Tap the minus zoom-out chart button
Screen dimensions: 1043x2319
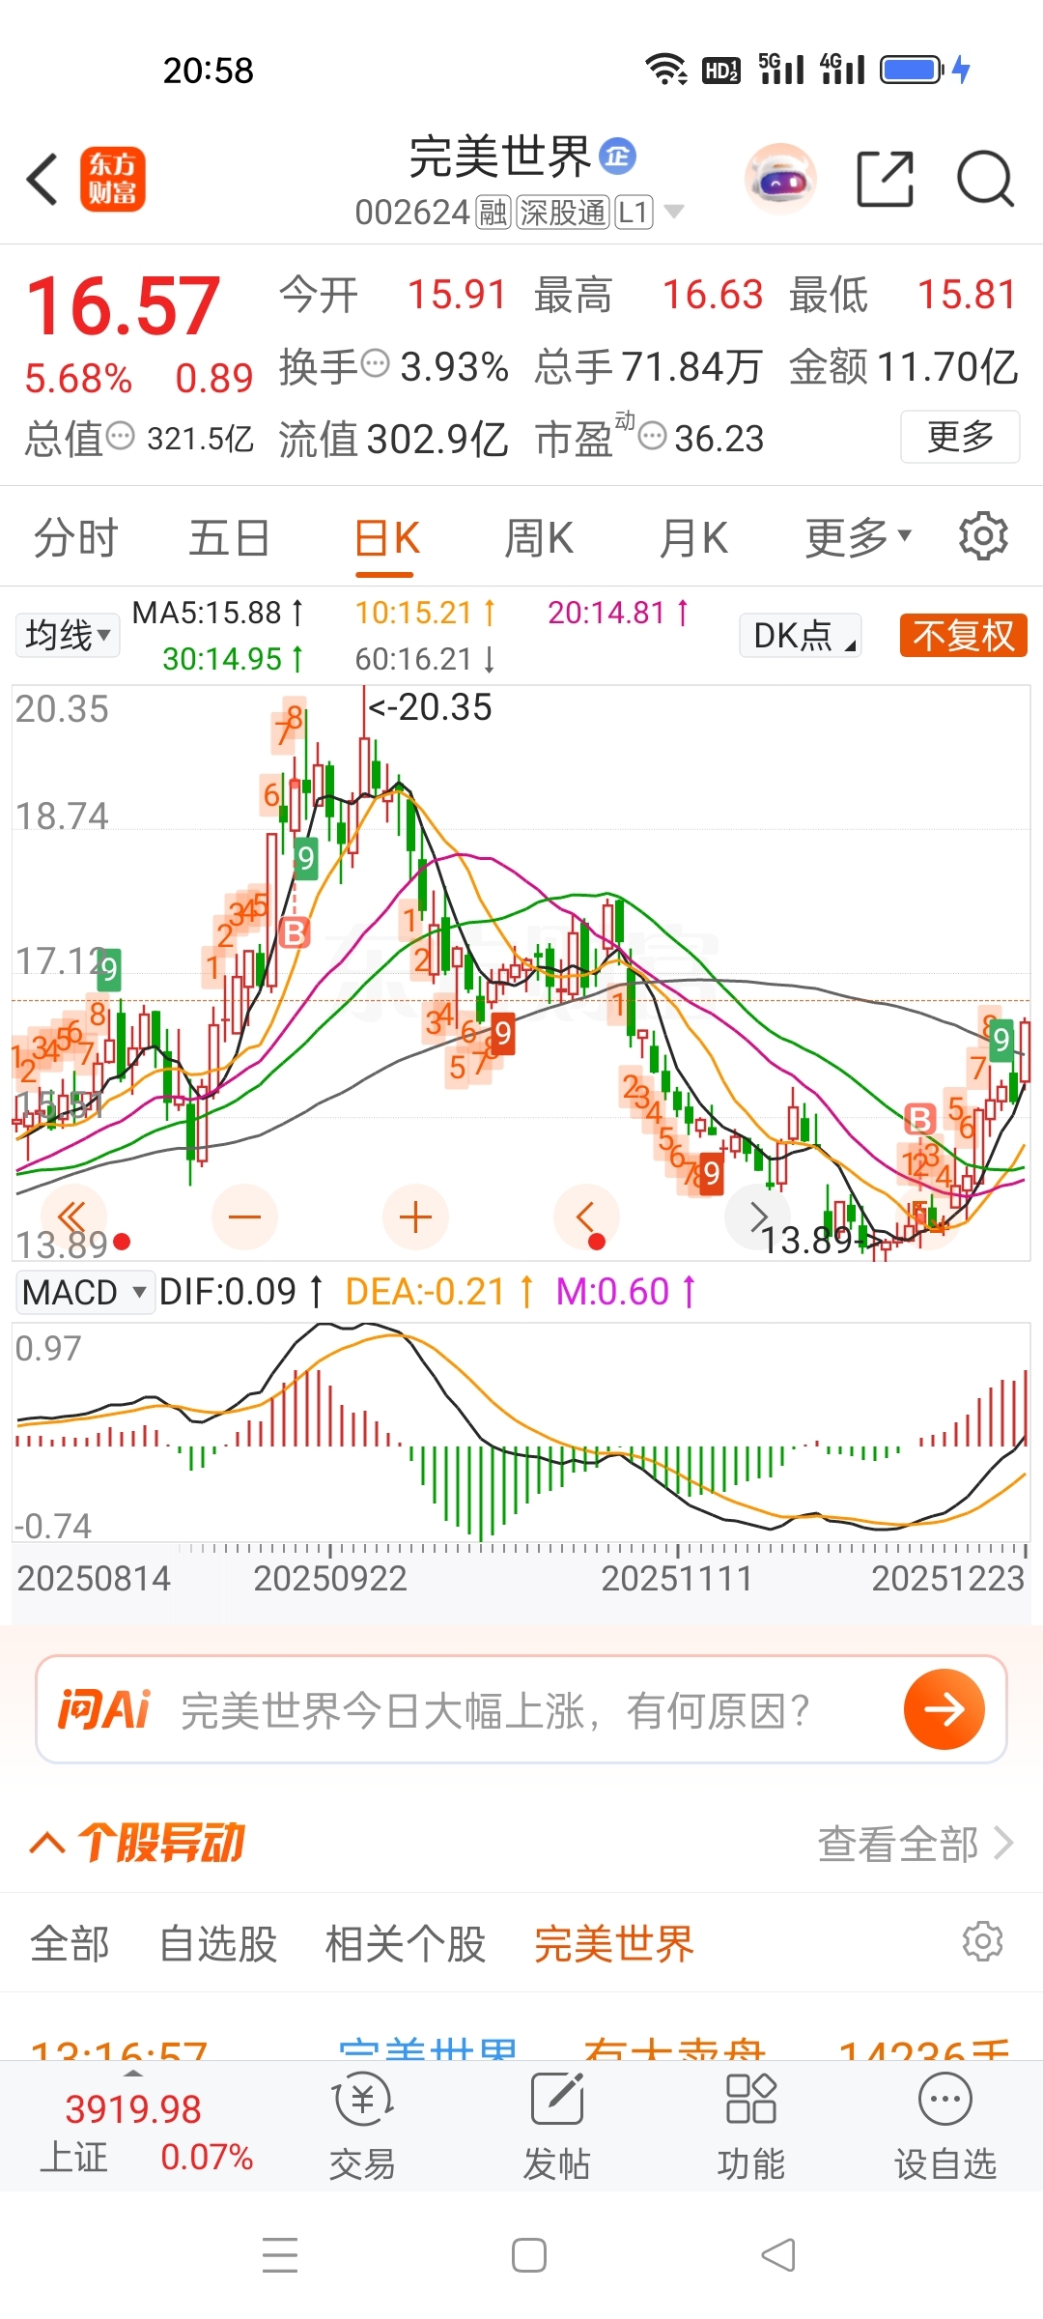[x=244, y=1217]
